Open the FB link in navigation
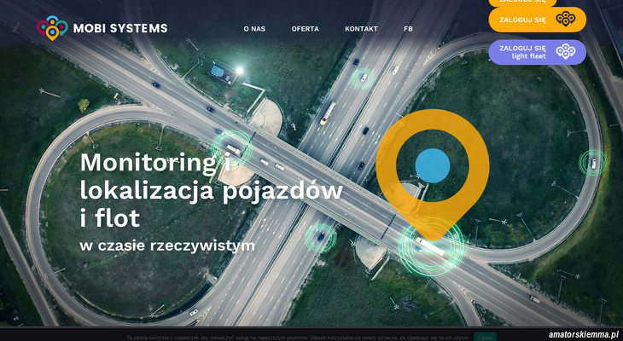 click(408, 29)
